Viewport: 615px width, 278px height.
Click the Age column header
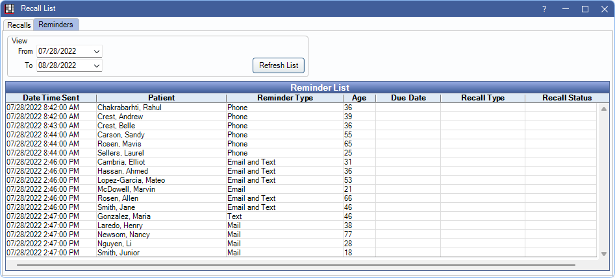pos(359,98)
